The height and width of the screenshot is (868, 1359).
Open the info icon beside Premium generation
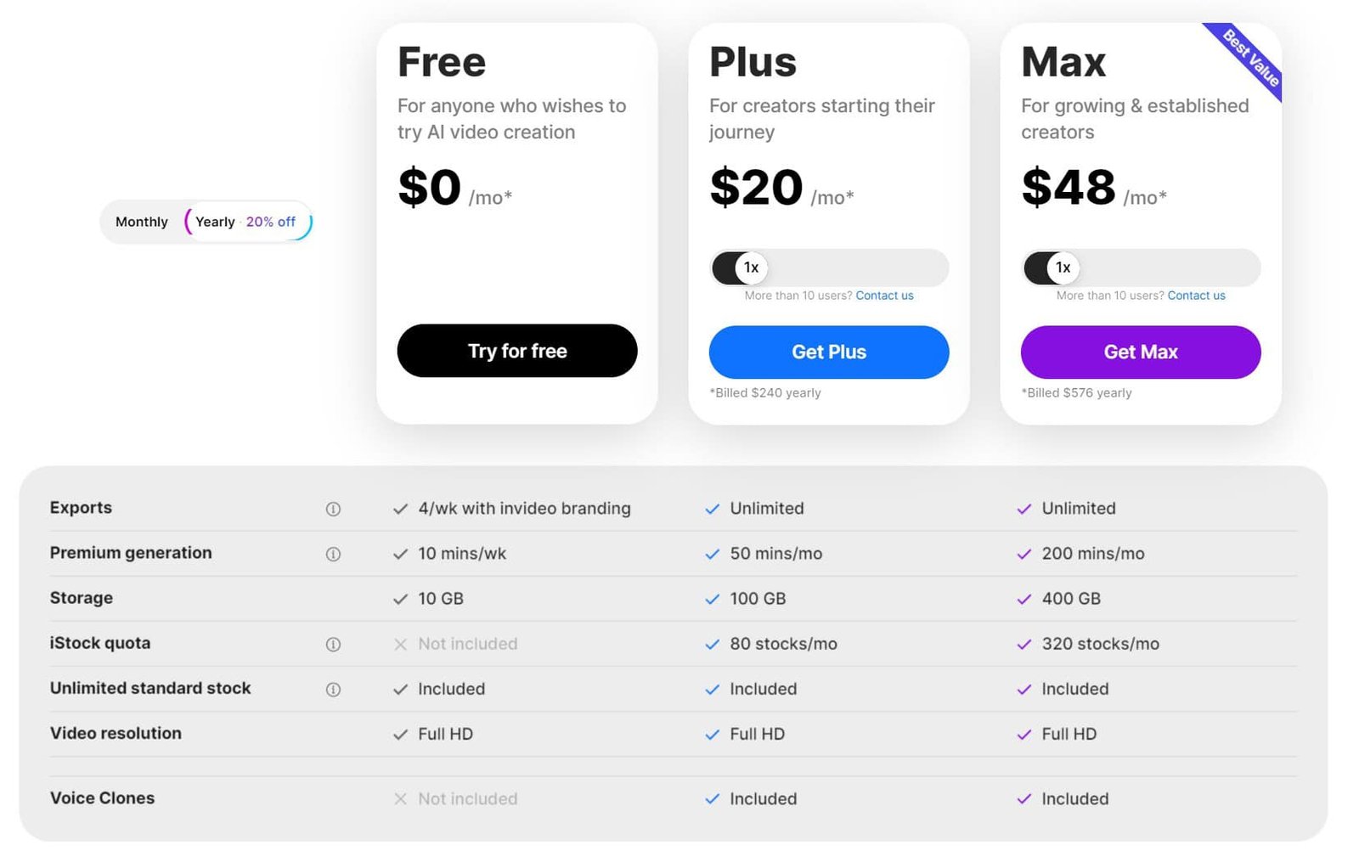333,554
